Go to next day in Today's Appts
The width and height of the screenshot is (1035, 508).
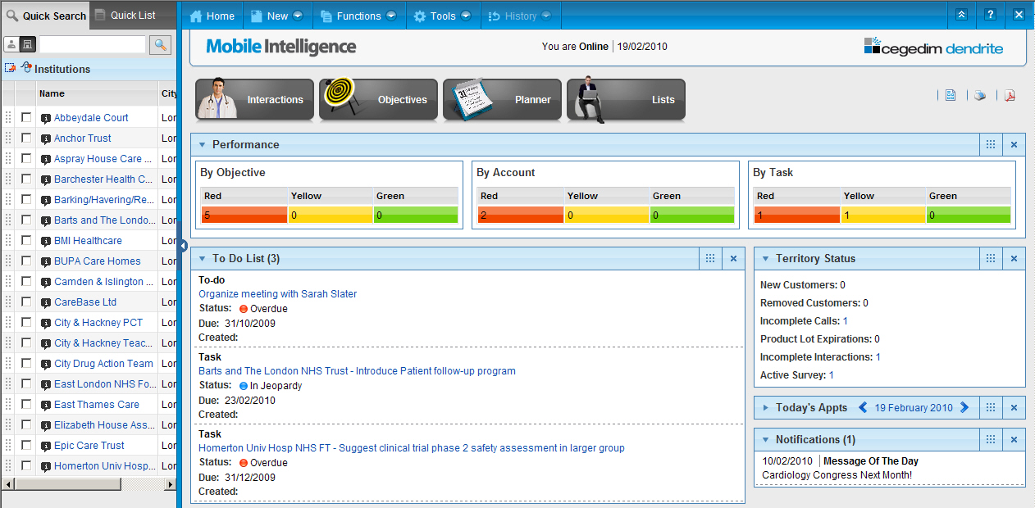(964, 407)
